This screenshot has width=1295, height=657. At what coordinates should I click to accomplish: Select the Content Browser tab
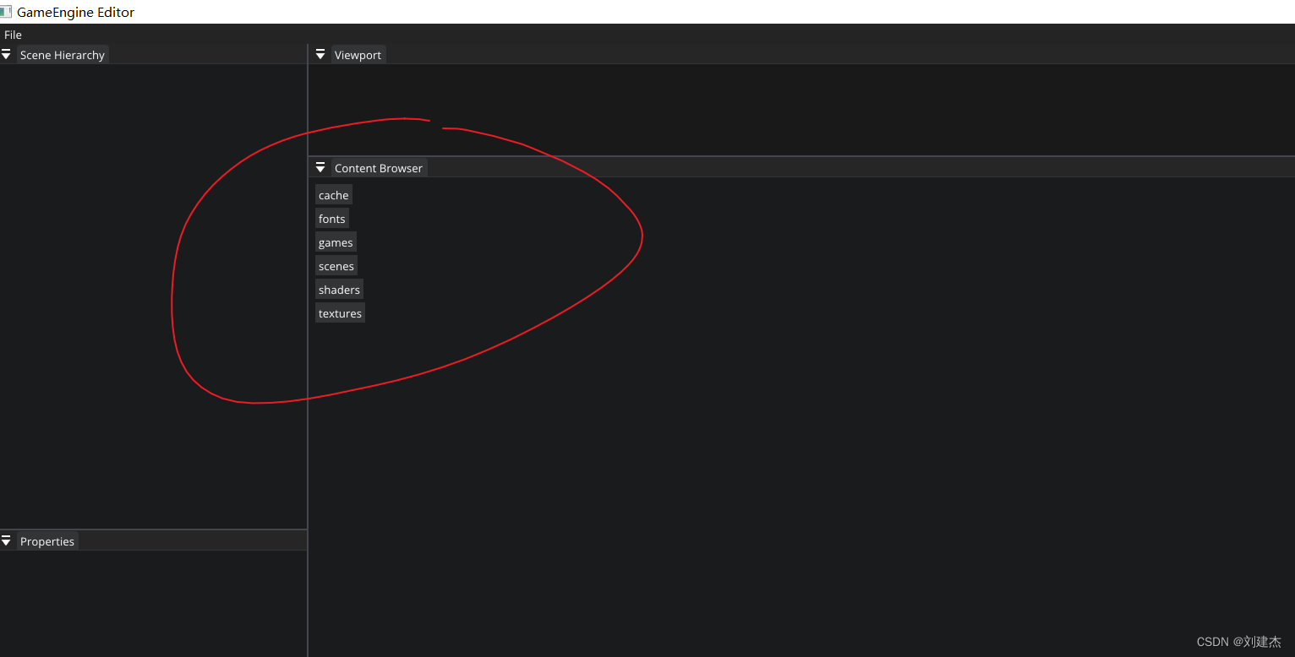(x=379, y=168)
